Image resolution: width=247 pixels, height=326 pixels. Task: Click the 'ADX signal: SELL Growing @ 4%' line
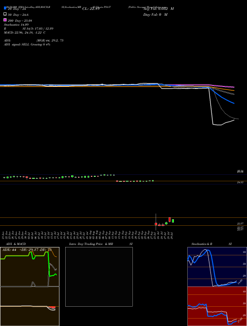[27, 44]
